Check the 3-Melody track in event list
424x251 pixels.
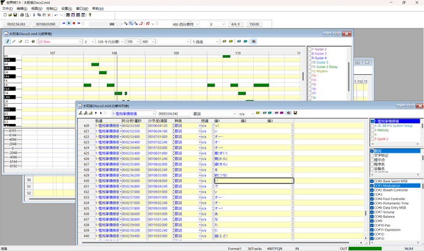click(x=372, y=130)
